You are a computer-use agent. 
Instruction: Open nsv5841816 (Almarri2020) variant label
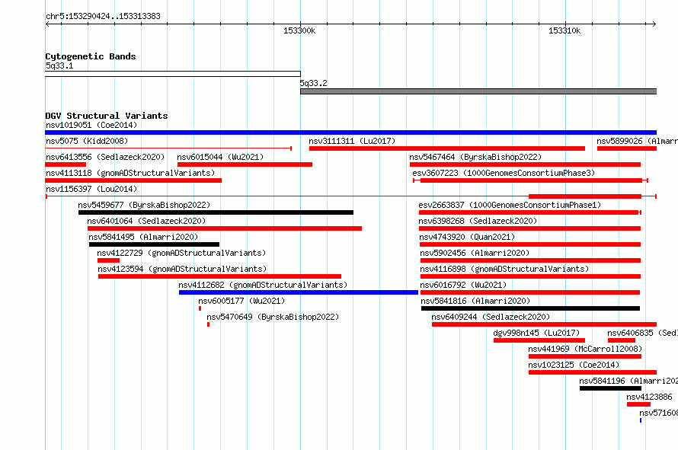pyautogui.click(x=475, y=301)
